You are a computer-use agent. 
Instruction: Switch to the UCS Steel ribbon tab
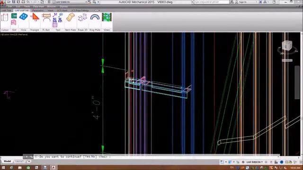coord(62,10)
